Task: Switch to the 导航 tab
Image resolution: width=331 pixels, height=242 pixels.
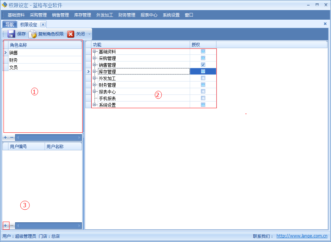Action: [9, 25]
